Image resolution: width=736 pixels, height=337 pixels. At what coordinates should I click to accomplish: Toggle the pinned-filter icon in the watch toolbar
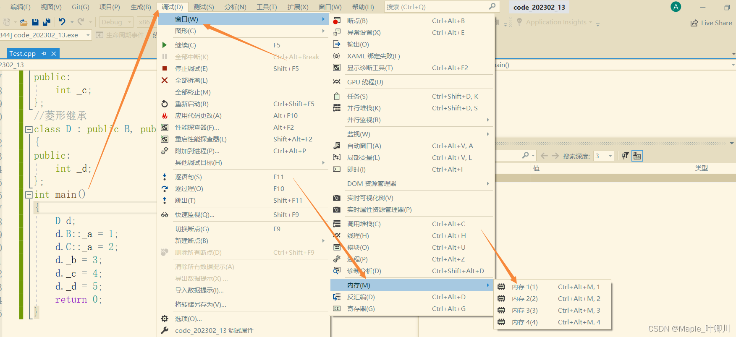[625, 156]
